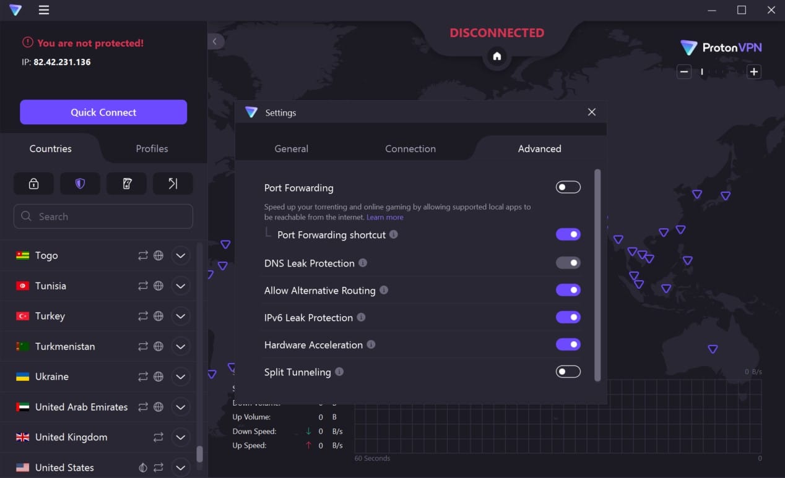This screenshot has width=785, height=478.
Task: Switch to the Connection settings tab
Action: [x=410, y=148]
